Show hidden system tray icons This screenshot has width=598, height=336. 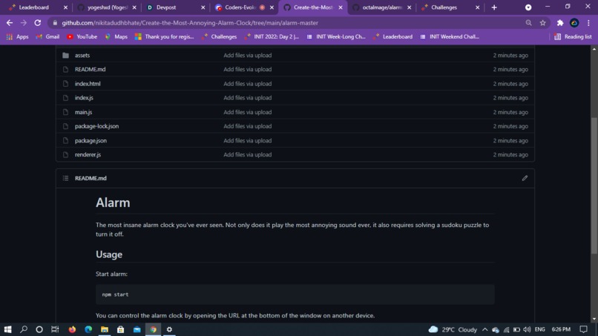pyautogui.click(x=484, y=329)
